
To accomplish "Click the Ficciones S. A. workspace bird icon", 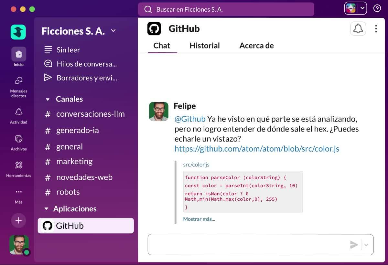I will click(x=18, y=32).
